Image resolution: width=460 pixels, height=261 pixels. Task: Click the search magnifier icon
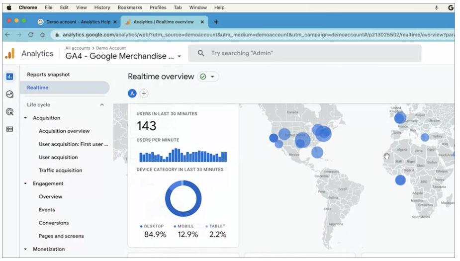(201, 53)
